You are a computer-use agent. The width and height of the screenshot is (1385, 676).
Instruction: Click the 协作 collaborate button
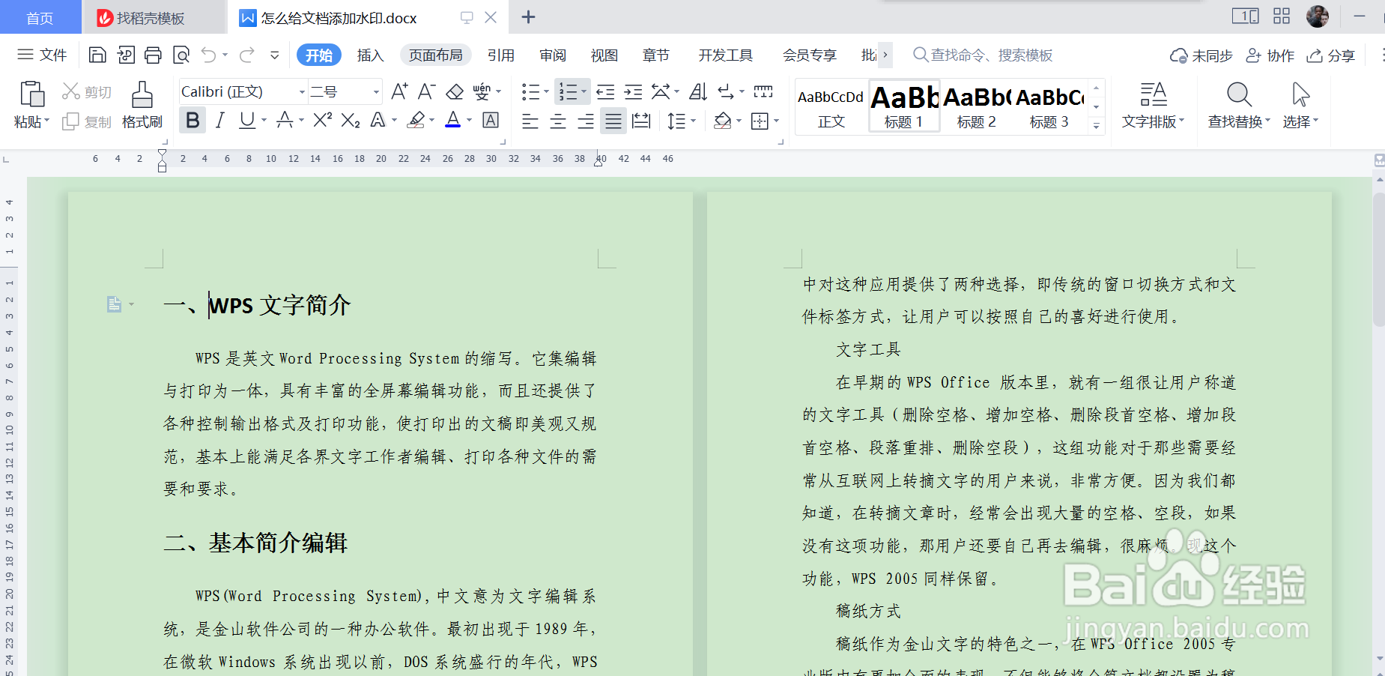1270,55
